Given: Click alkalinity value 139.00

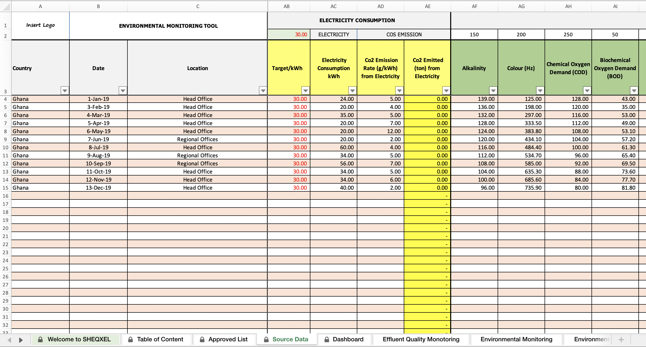Looking at the screenshot, I should 474,99.
